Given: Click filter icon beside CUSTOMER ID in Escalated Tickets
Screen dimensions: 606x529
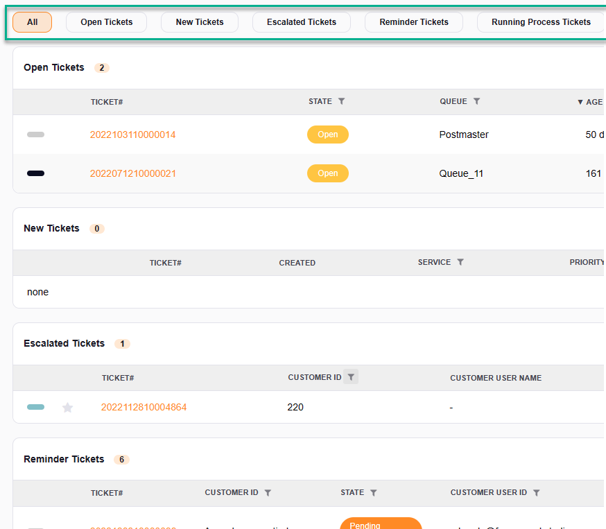Looking at the screenshot, I should [351, 377].
